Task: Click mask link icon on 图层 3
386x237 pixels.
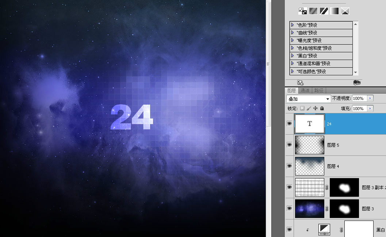Action: [327, 208]
